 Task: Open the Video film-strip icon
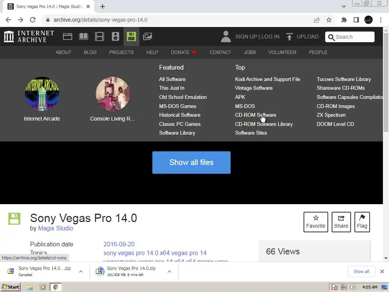tap(100, 36)
